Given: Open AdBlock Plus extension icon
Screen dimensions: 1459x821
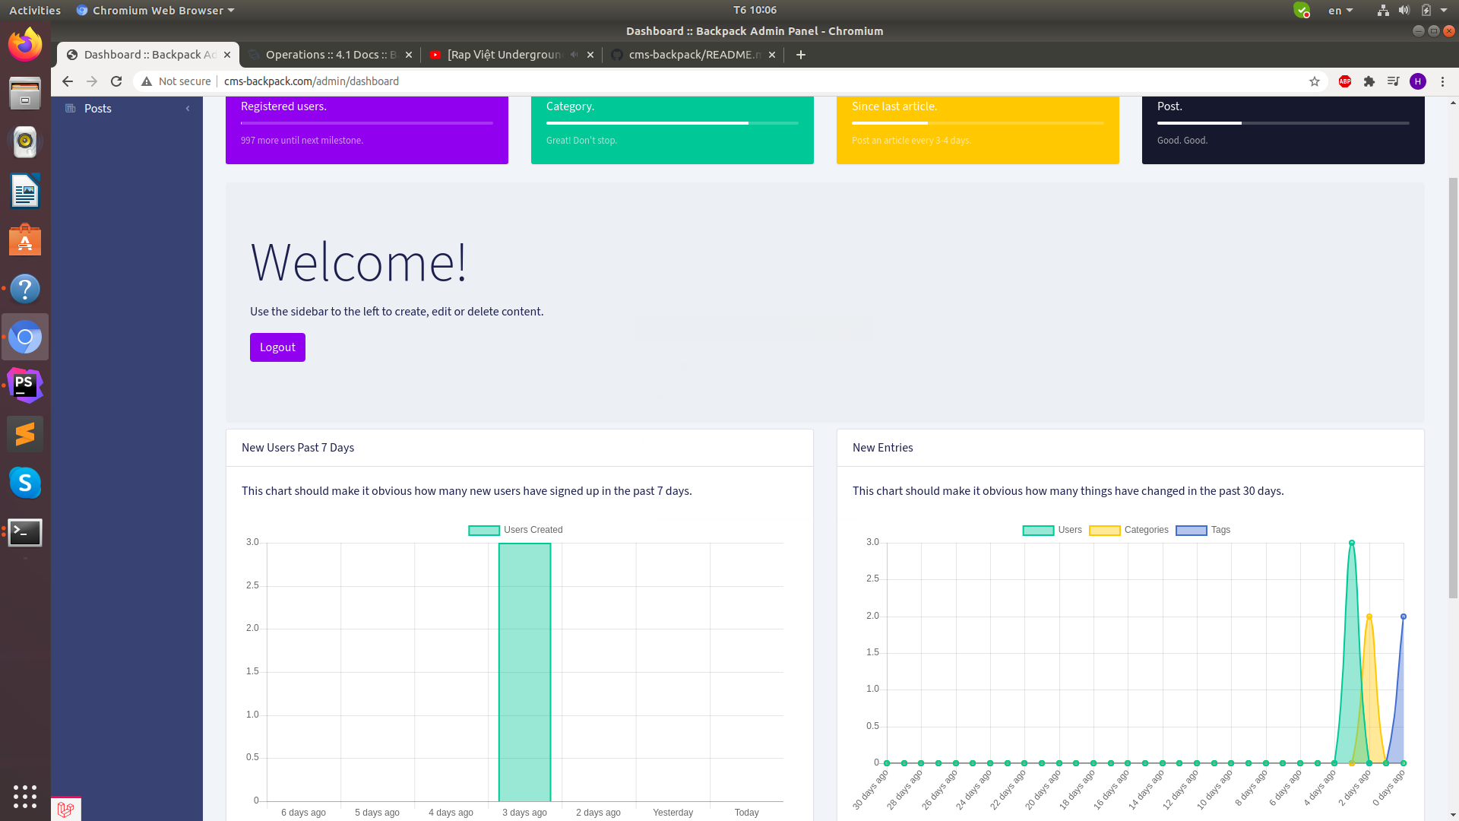Looking at the screenshot, I should click(x=1344, y=81).
